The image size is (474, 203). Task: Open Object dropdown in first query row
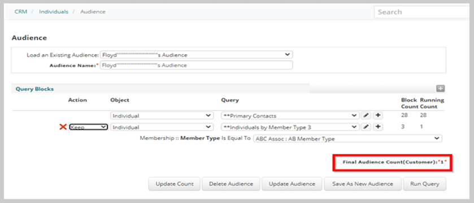(x=162, y=116)
